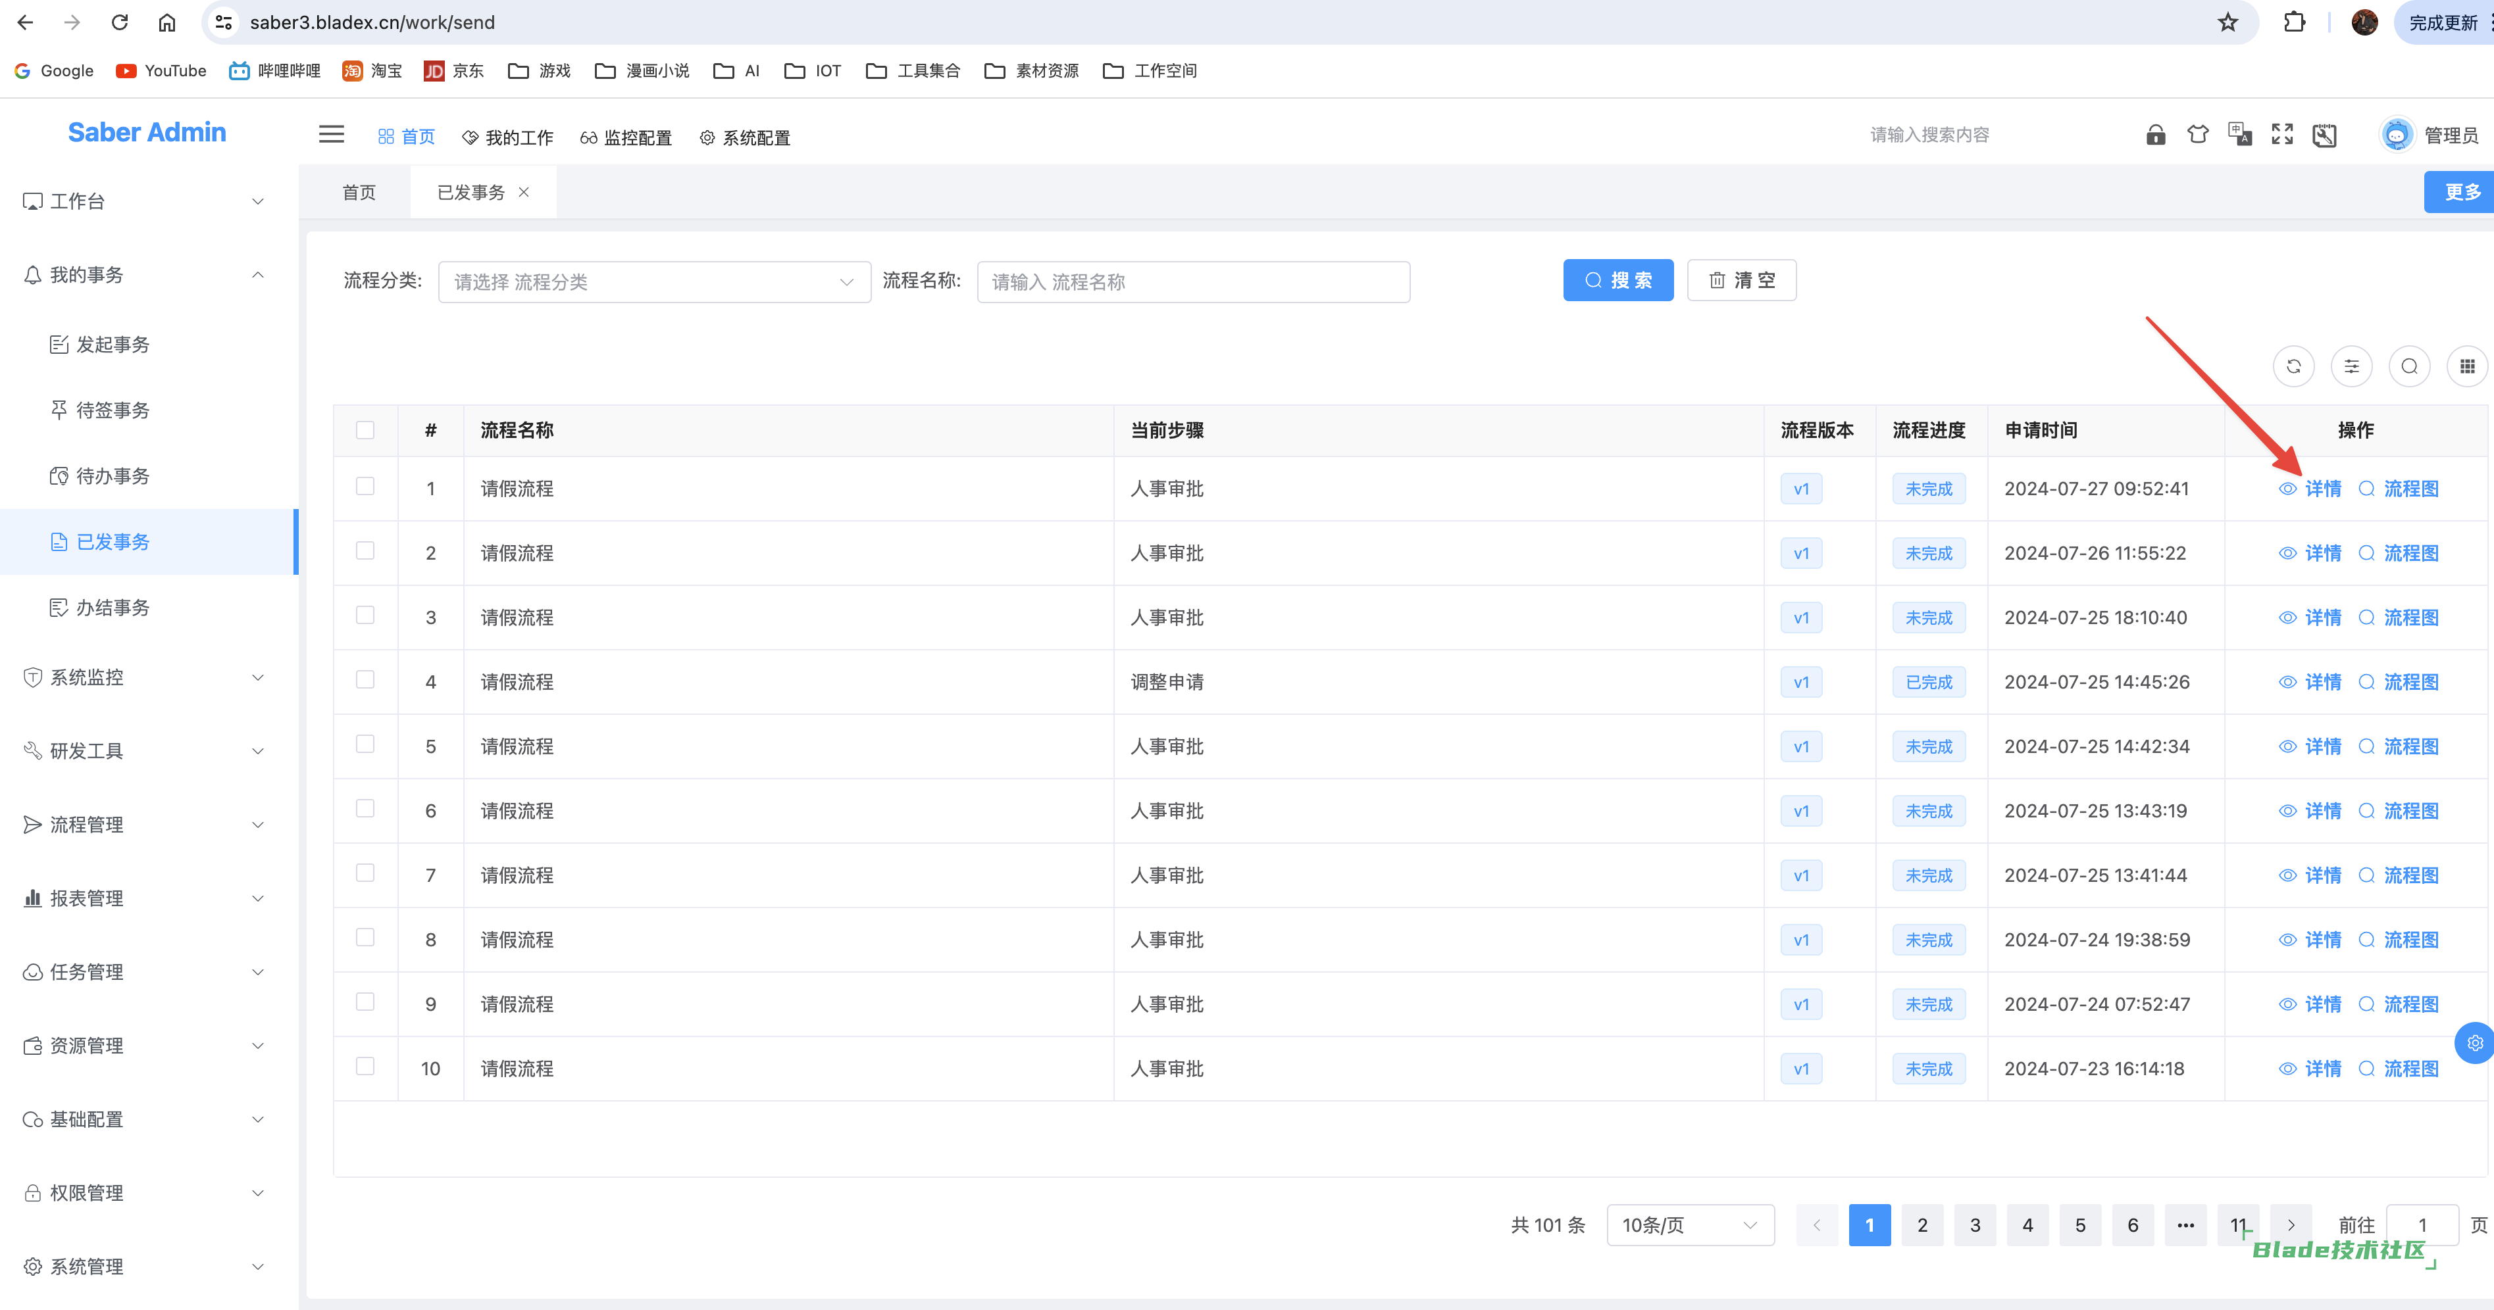Jump to page 11
2494x1310 pixels.
(2237, 1226)
